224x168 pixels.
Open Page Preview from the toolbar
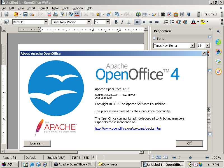(x=62, y=14)
